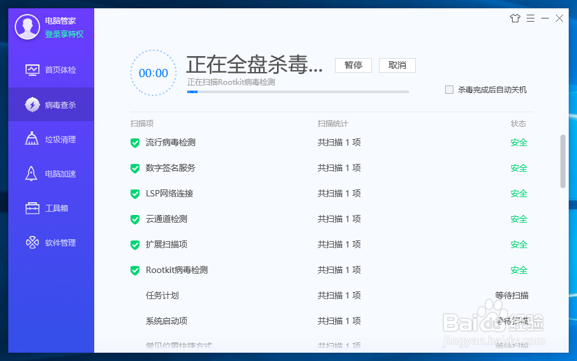
Task: Click the 电脑管家 title text
Action: pyautogui.click(x=61, y=21)
